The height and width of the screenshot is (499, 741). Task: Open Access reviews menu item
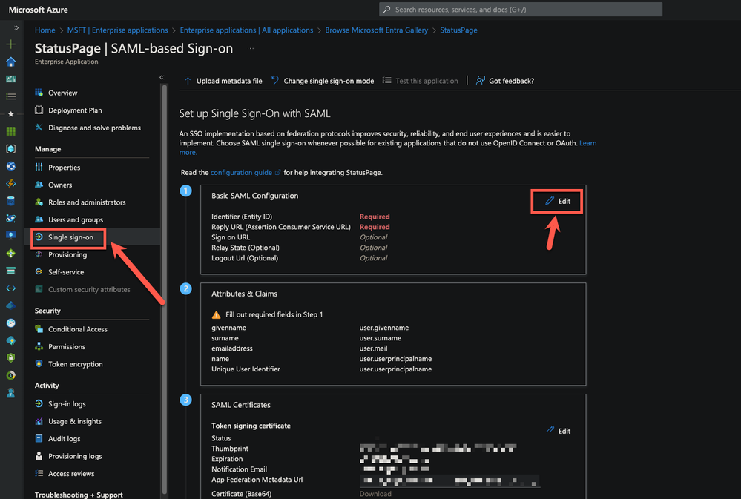[71, 474]
